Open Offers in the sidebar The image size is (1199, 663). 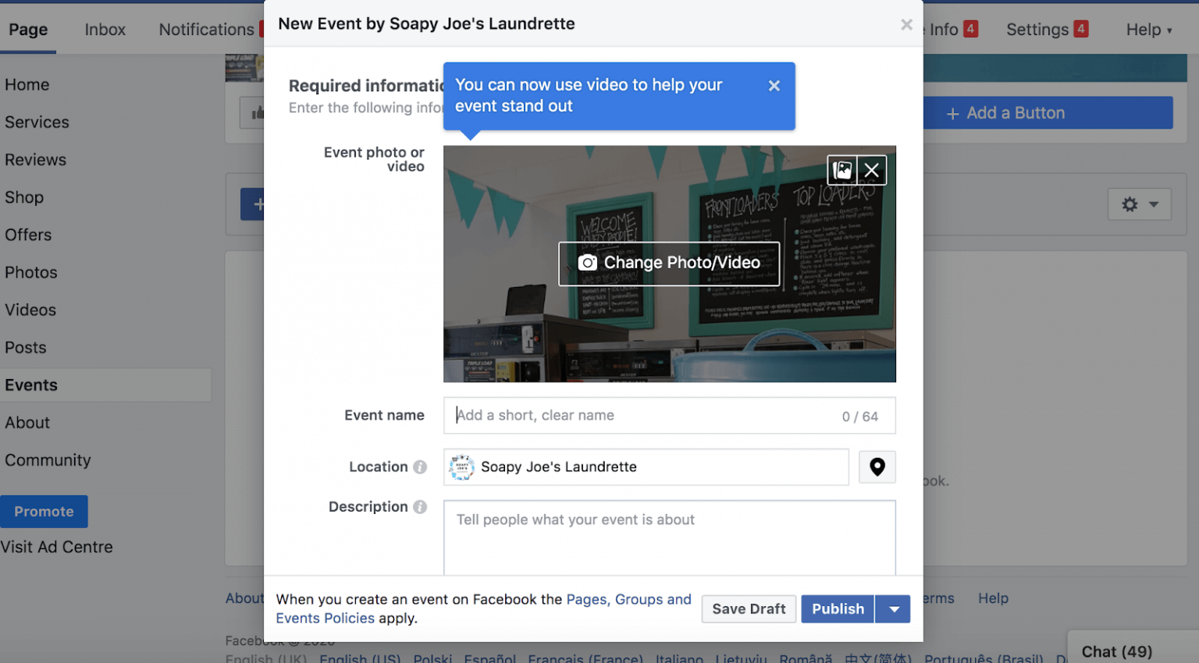coord(28,235)
